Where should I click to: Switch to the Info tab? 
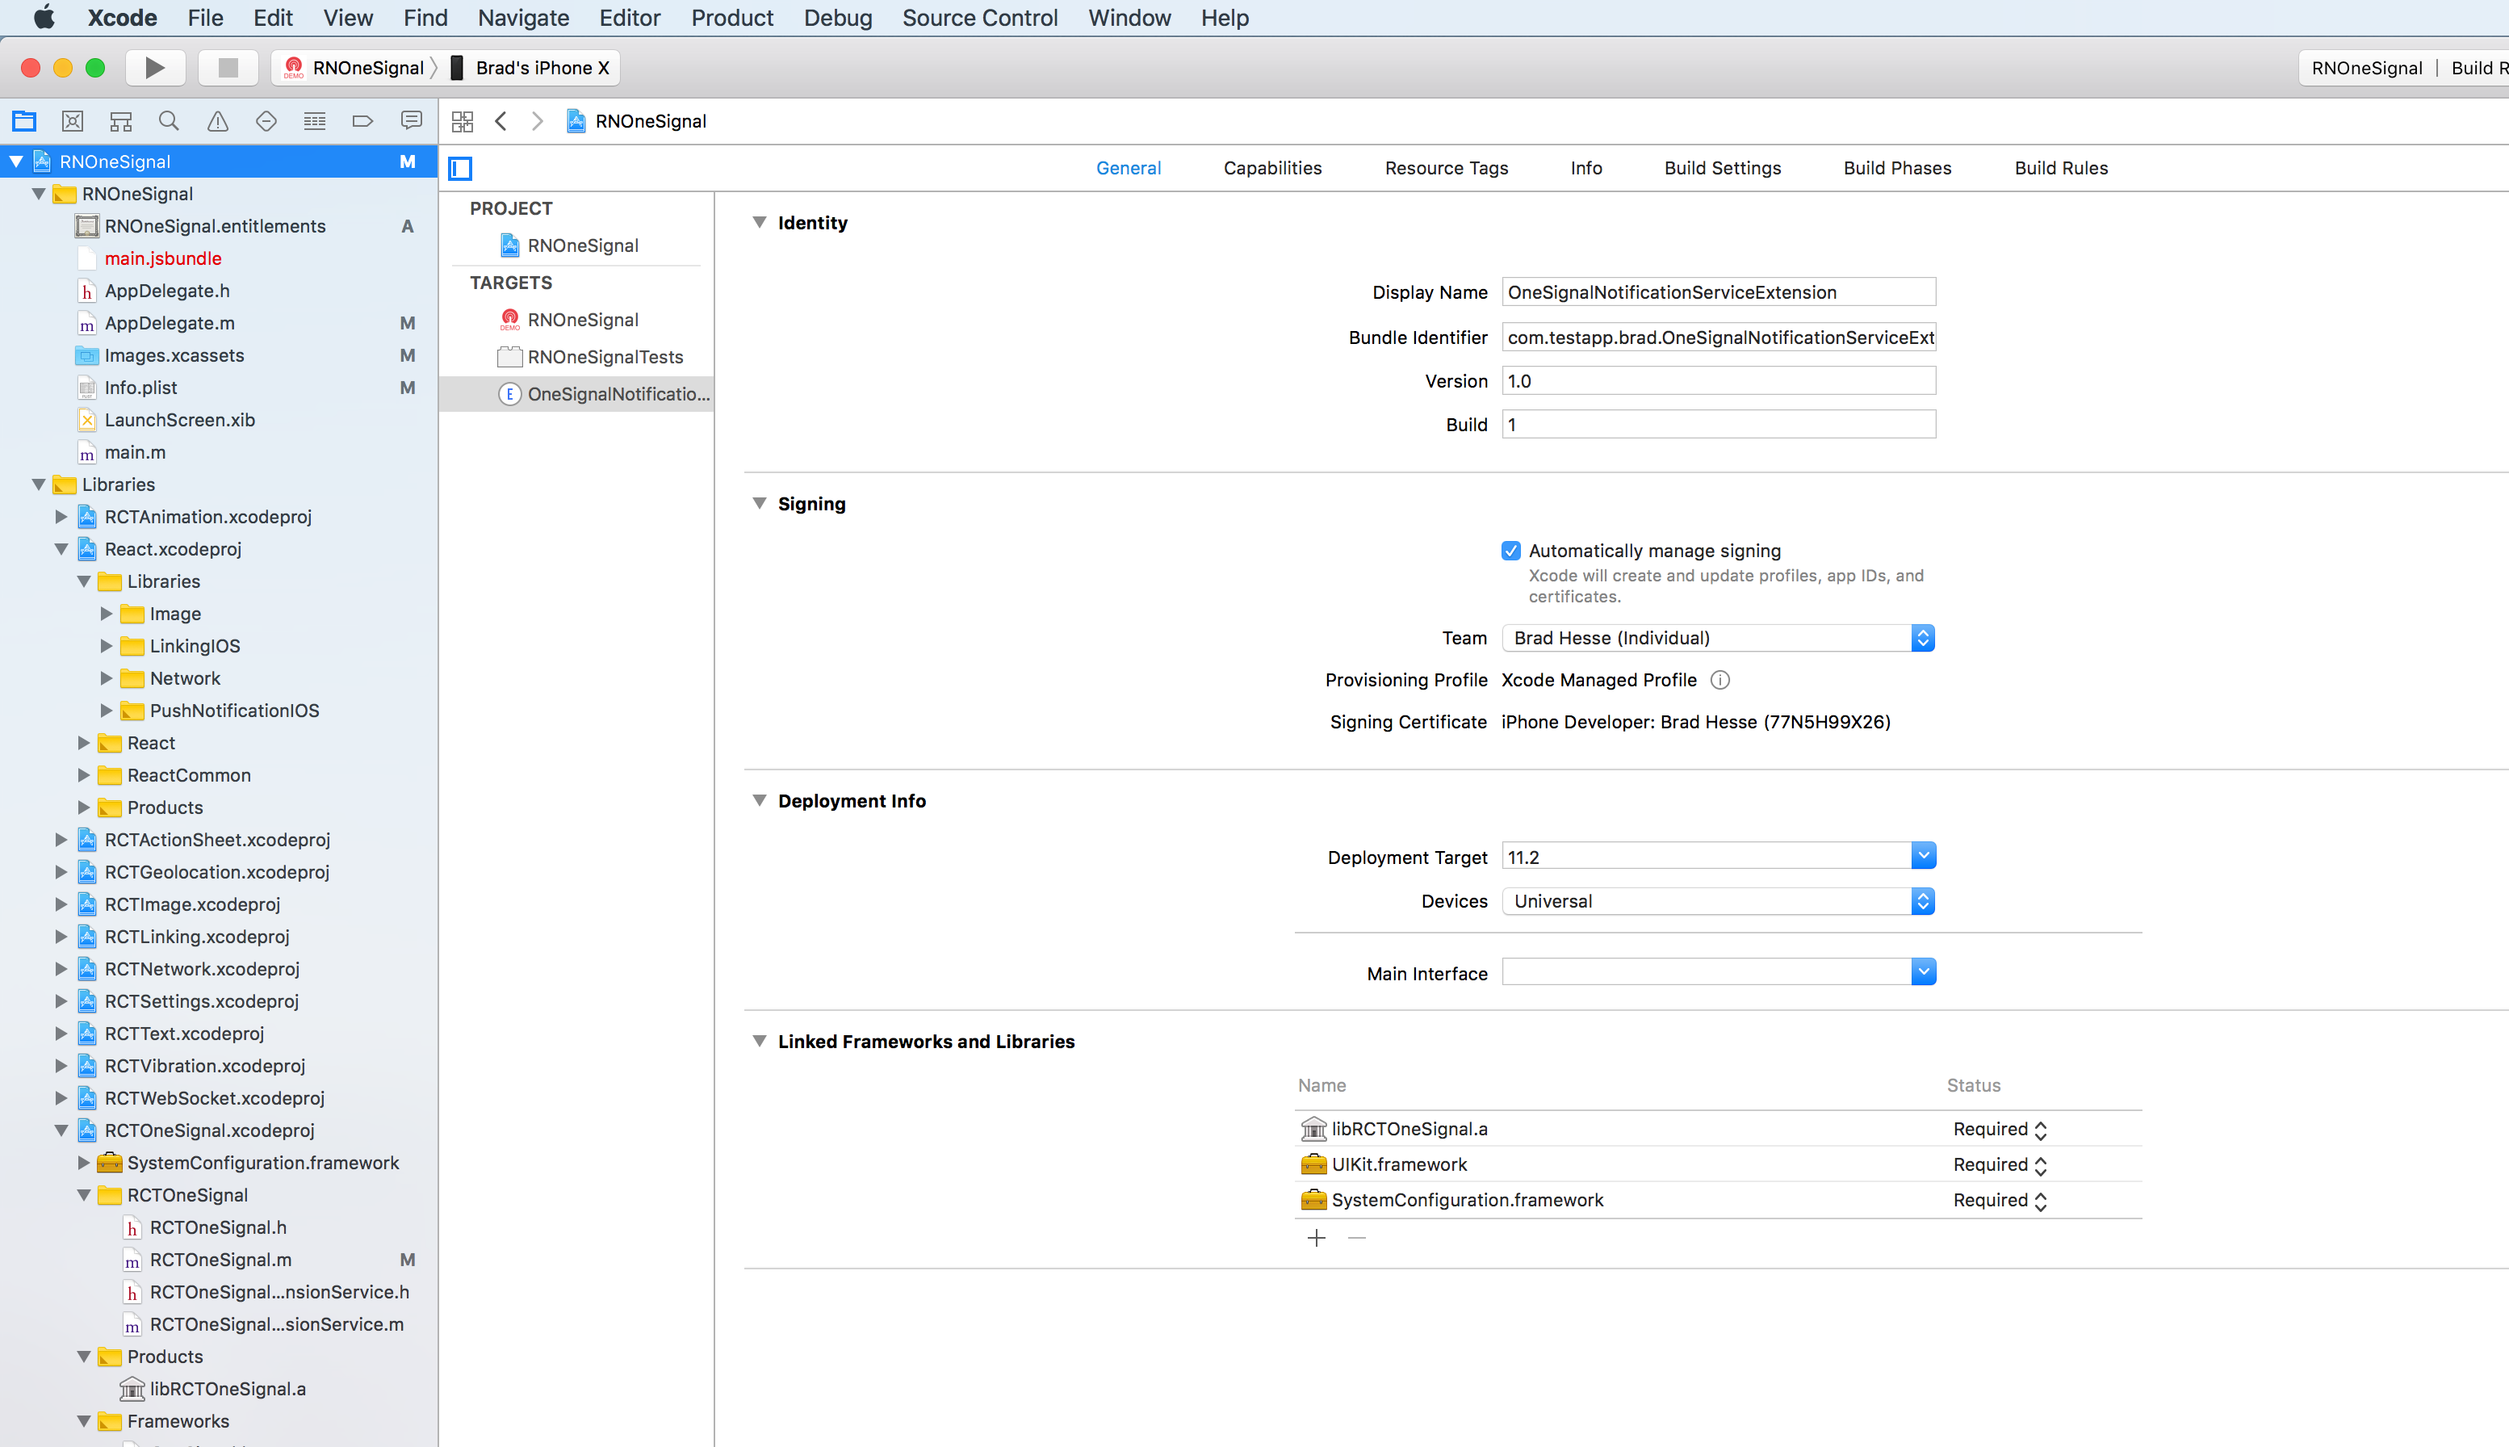(x=1586, y=168)
